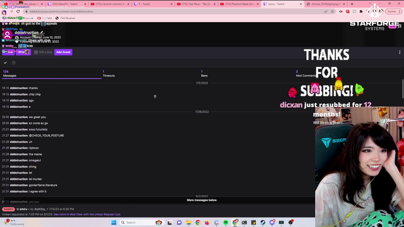Switch to the One Piece YouTube tab
Image resolution: width=404 pixels, height=227 pixels.
point(196,4)
